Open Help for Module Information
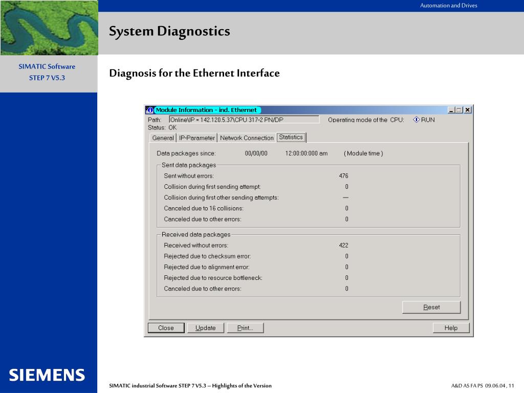524x393 pixels. pyautogui.click(x=451, y=328)
